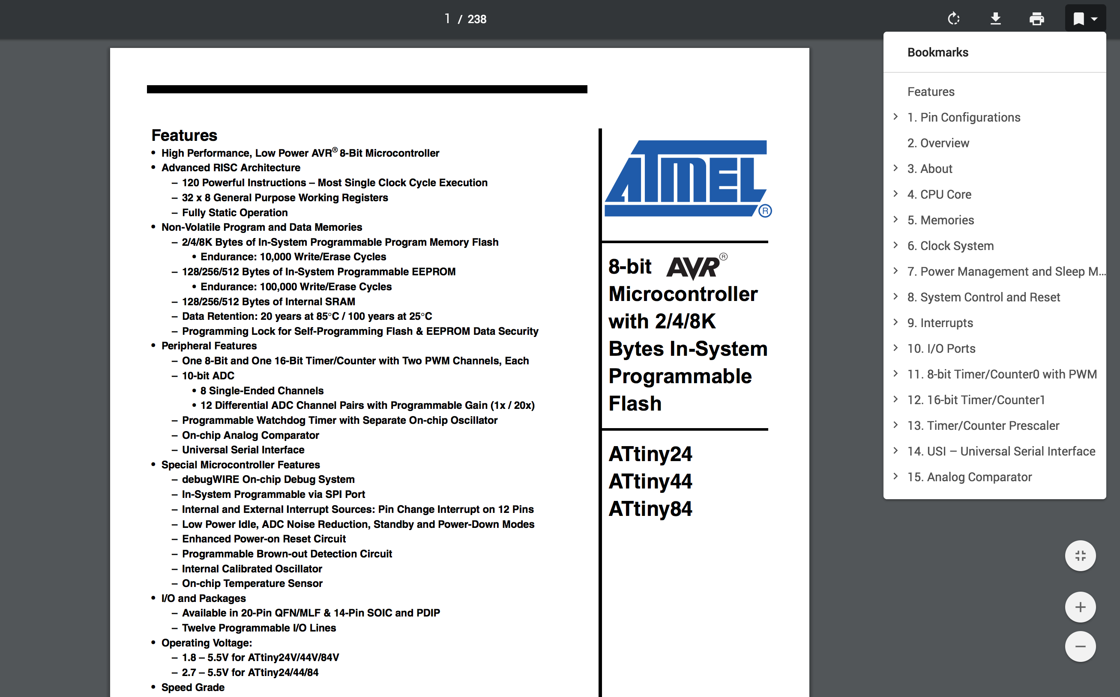The image size is (1120, 697).
Task: Expand the 9. Interrupts bookmark
Action: coord(896,322)
